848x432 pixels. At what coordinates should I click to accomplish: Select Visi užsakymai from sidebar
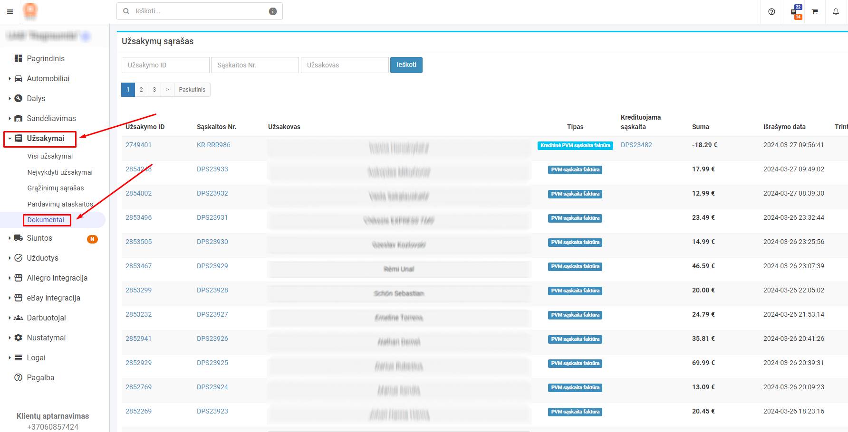tap(50, 156)
